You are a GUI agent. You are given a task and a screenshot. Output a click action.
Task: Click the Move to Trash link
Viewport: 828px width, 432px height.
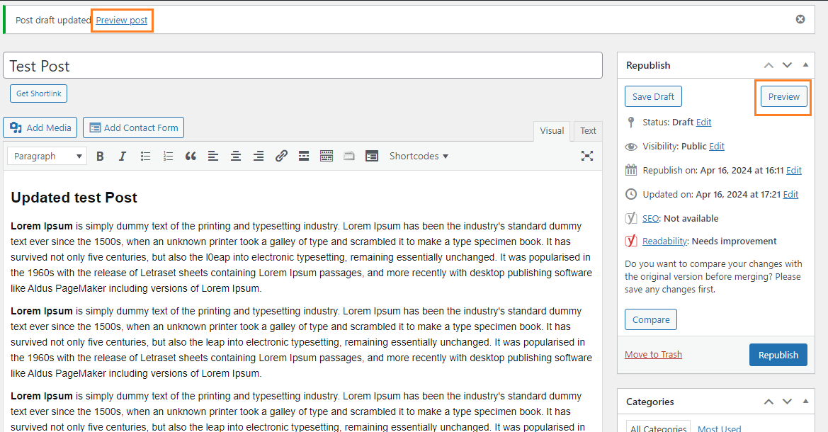(x=653, y=355)
